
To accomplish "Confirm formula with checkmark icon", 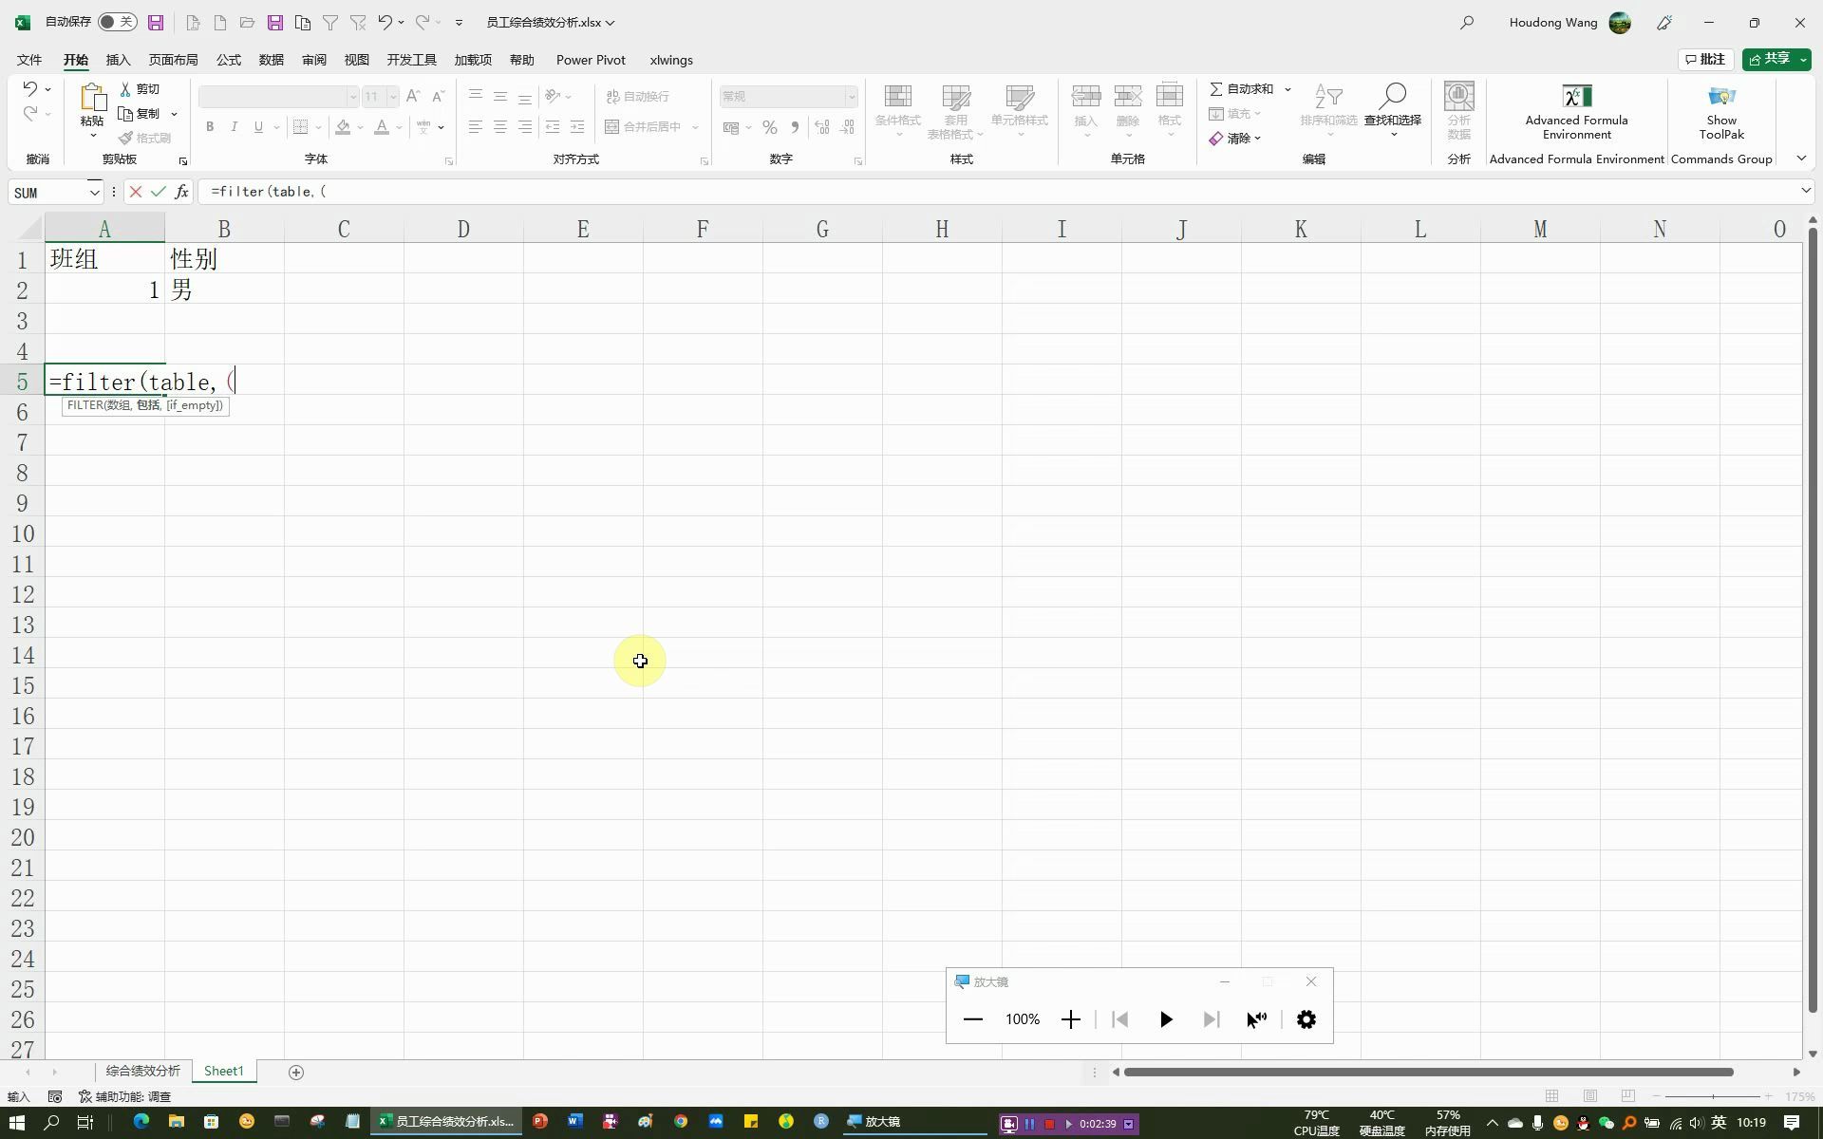I will click(158, 192).
